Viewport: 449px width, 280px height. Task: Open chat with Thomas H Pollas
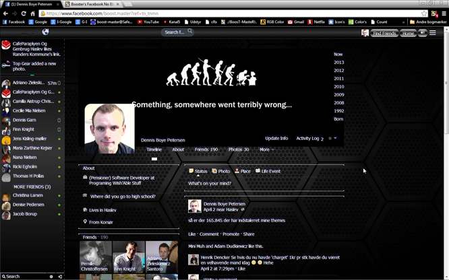coord(31,176)
